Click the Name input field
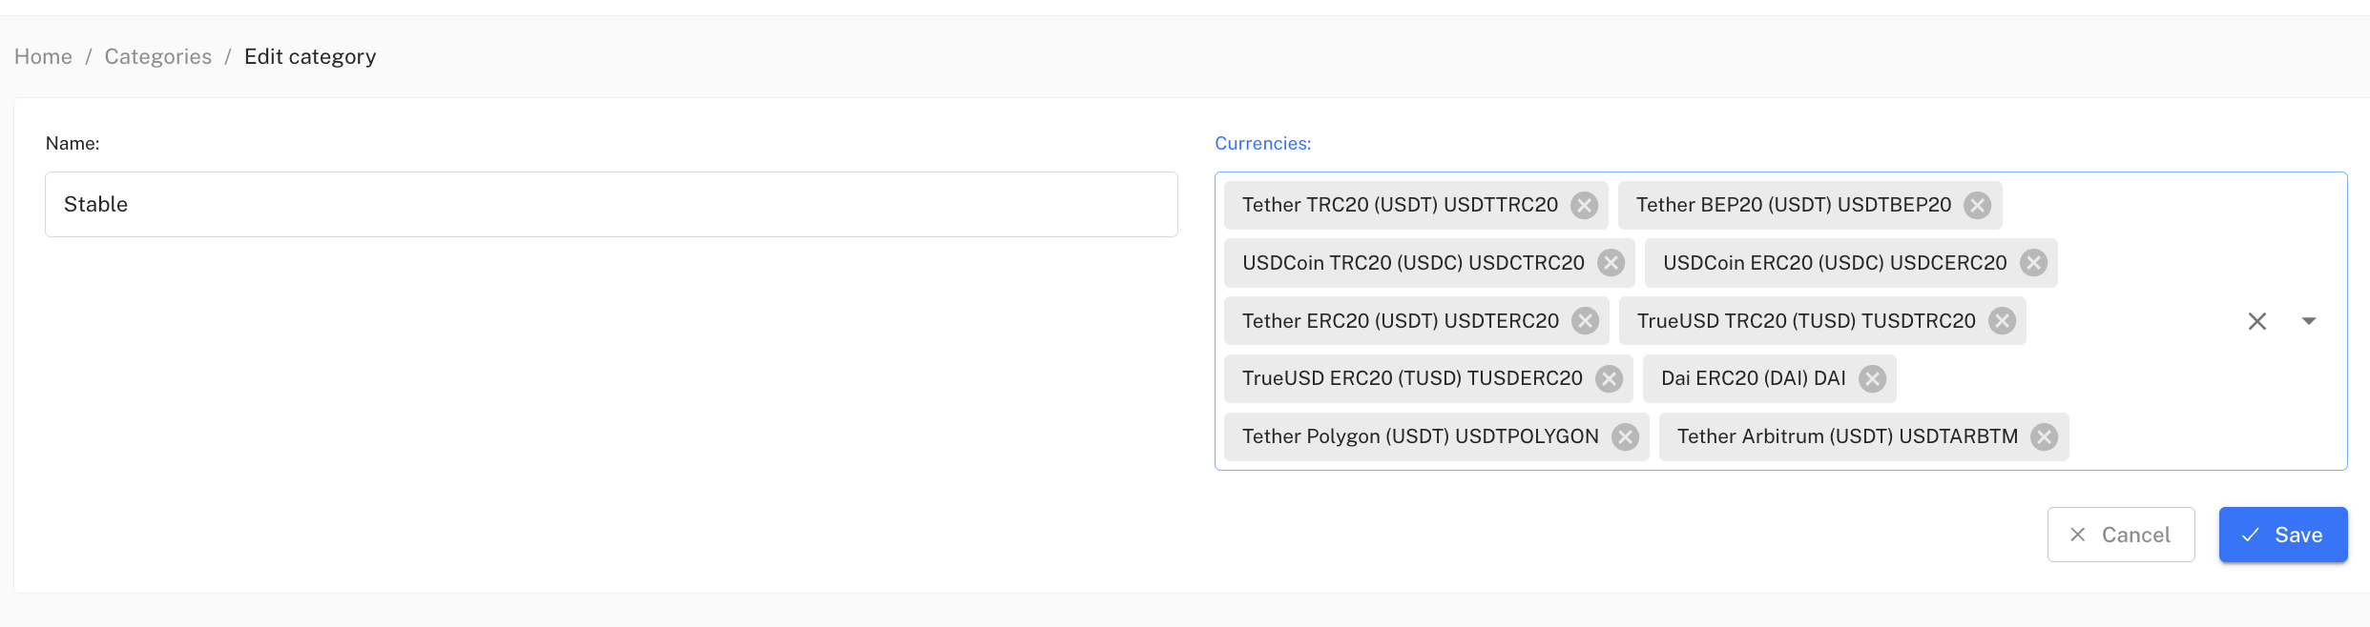The height and width of the screenshot is (627, 2370). tap(611, 205)
